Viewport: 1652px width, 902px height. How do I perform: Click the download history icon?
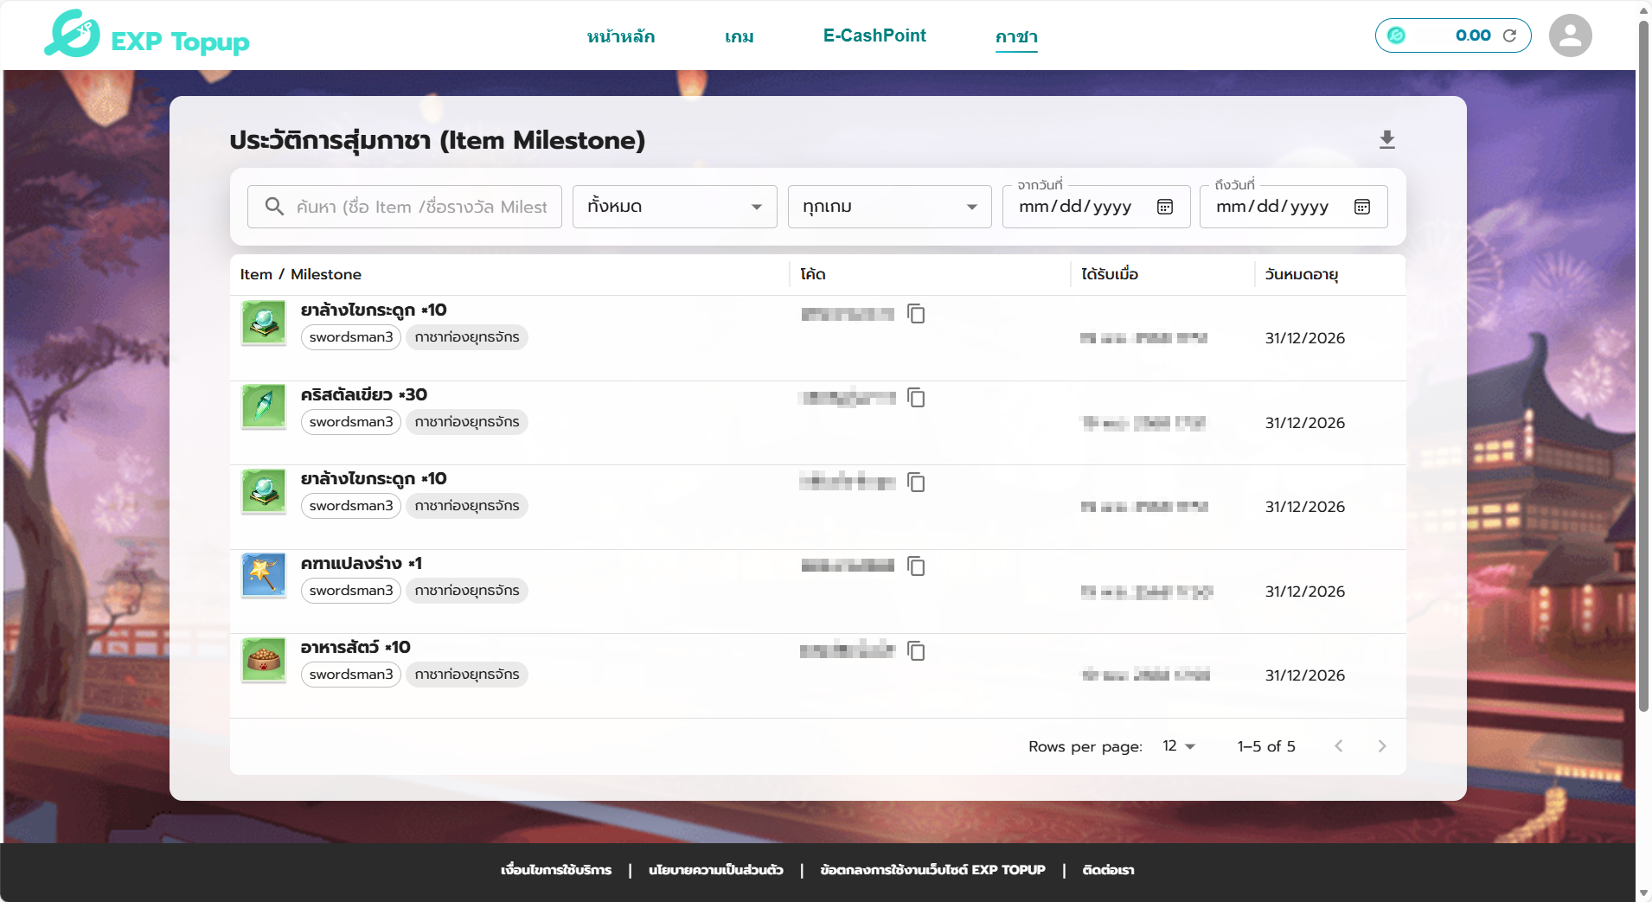[x=1386, y=140]
